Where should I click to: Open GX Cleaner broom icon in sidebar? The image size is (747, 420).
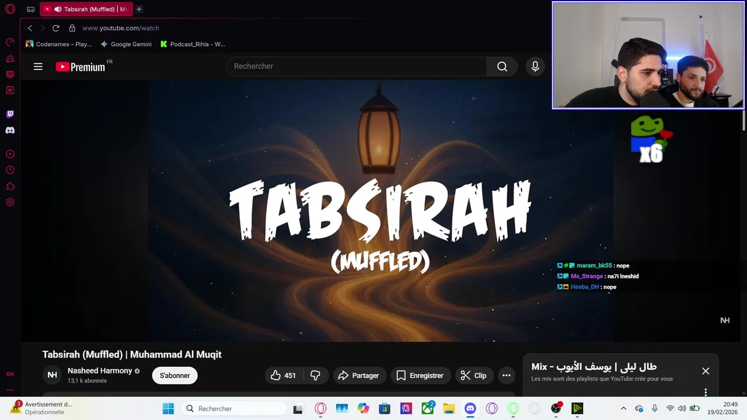10,58
